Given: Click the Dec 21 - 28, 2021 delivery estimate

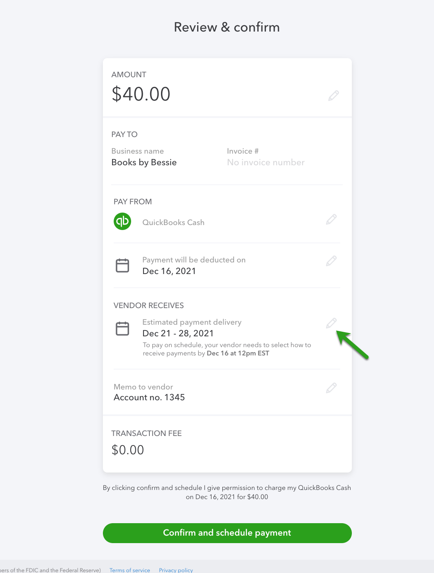Looking at the screenshot, I should [x=178, y=333].
